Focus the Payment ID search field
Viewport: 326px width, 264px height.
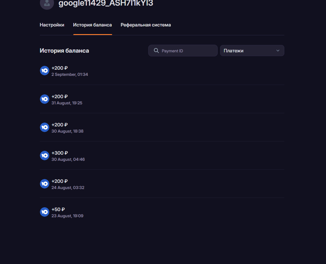183,51
